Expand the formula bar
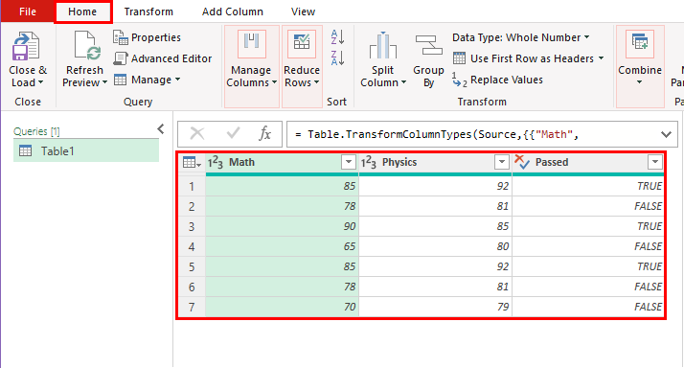684x368 pixels. pyautogui.click(x=666, y=134)
